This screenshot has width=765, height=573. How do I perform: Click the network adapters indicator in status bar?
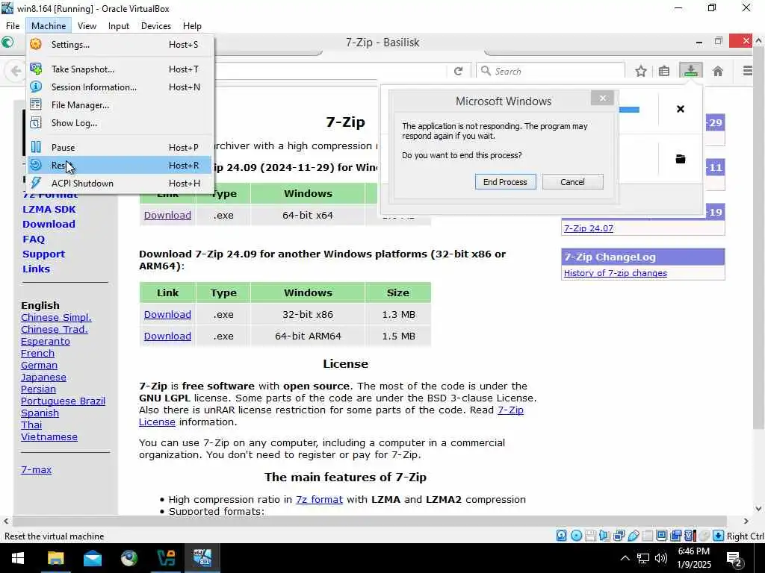point(619,536)
